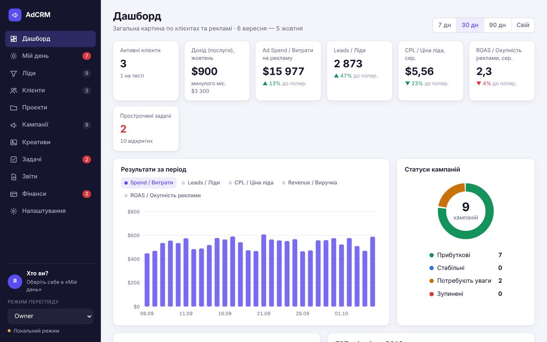Click the Зупинені legend label
The image size is (547, 342).
point(450,294)
